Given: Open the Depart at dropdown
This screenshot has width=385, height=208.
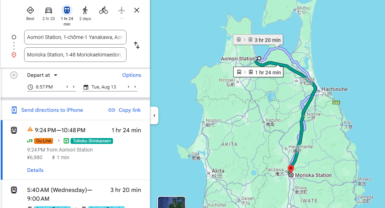Looking at the screenshot, I should [42, 75].
